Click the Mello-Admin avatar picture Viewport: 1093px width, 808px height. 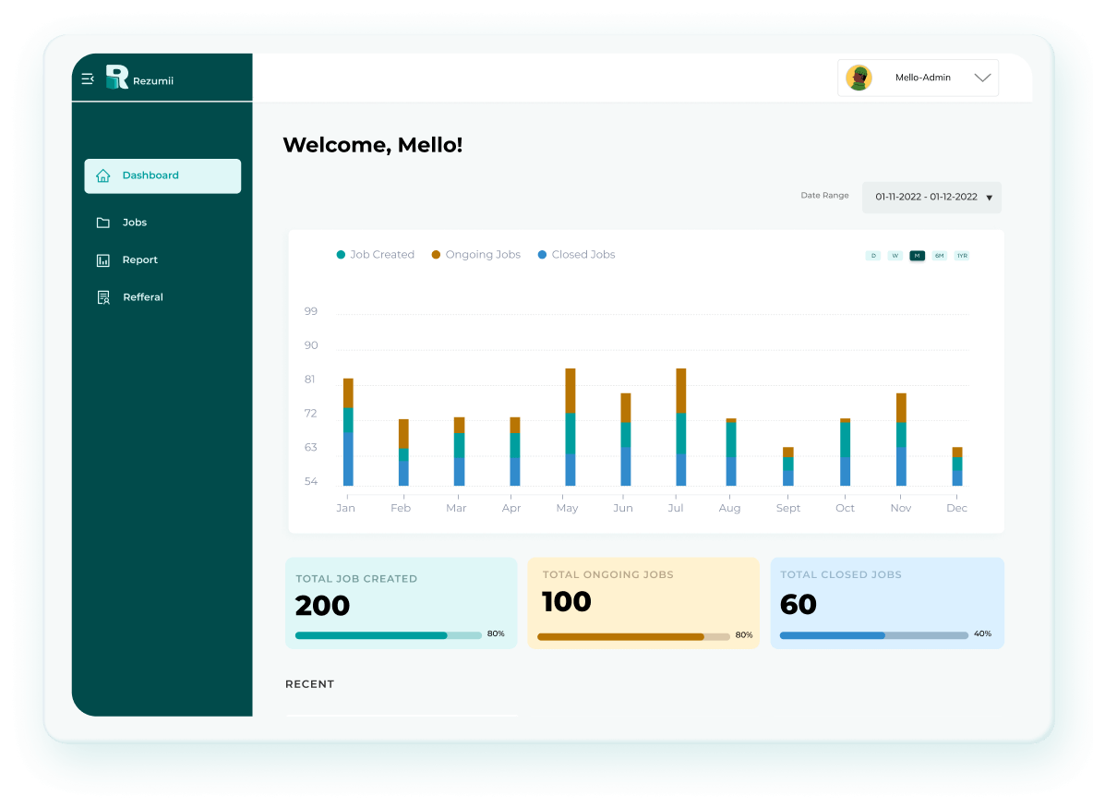pyautogui.click(x=859, y=78)
